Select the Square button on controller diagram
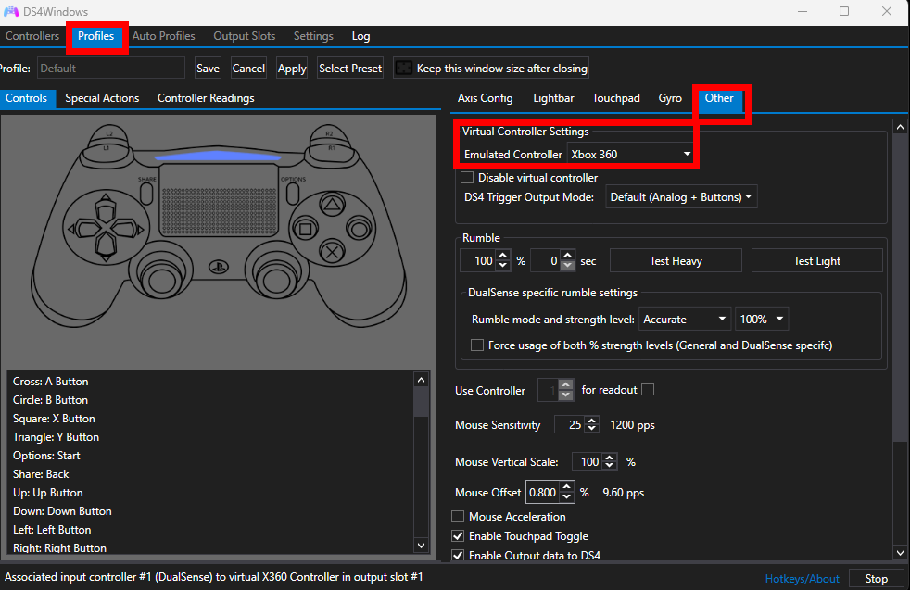This screenshot has width=910, height=590. point(305,229)
